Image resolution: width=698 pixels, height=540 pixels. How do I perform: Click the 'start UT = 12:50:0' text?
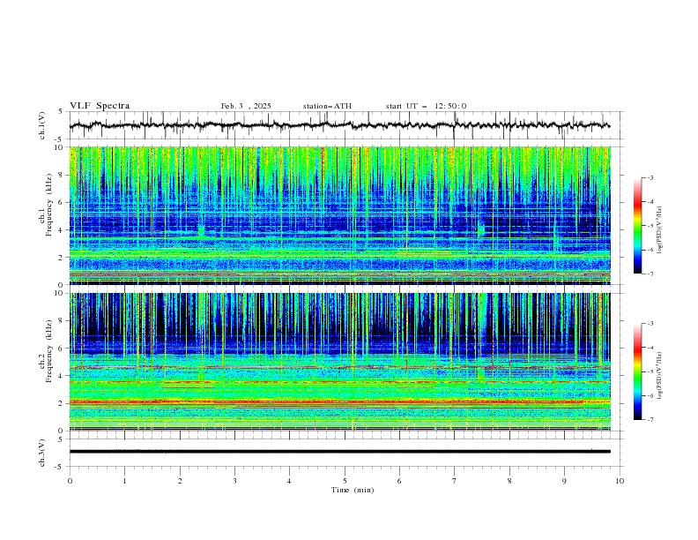point(426,106)
